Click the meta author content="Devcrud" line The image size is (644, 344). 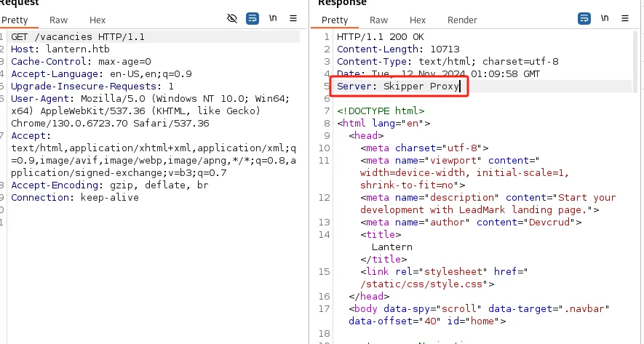[x=471, y=222]
